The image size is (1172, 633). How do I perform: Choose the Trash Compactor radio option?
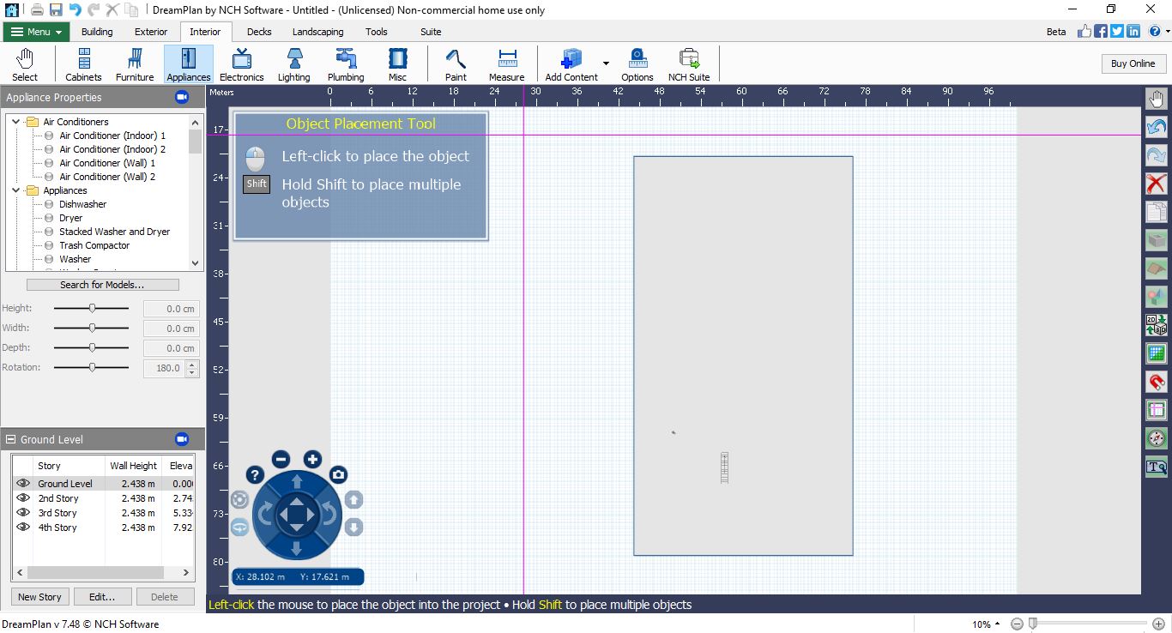[49, 245]
